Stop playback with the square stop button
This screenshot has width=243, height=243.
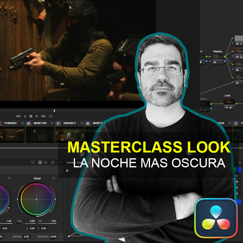(x=31, y=116)
